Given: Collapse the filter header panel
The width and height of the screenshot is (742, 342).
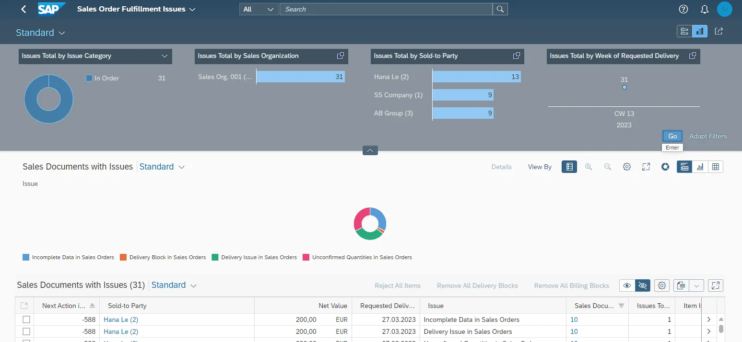Looking at the screenshot, I should pos(370,150).
